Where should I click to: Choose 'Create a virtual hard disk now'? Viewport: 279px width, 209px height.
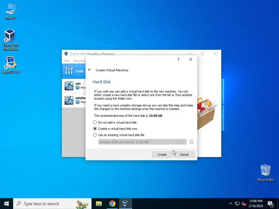115,129
